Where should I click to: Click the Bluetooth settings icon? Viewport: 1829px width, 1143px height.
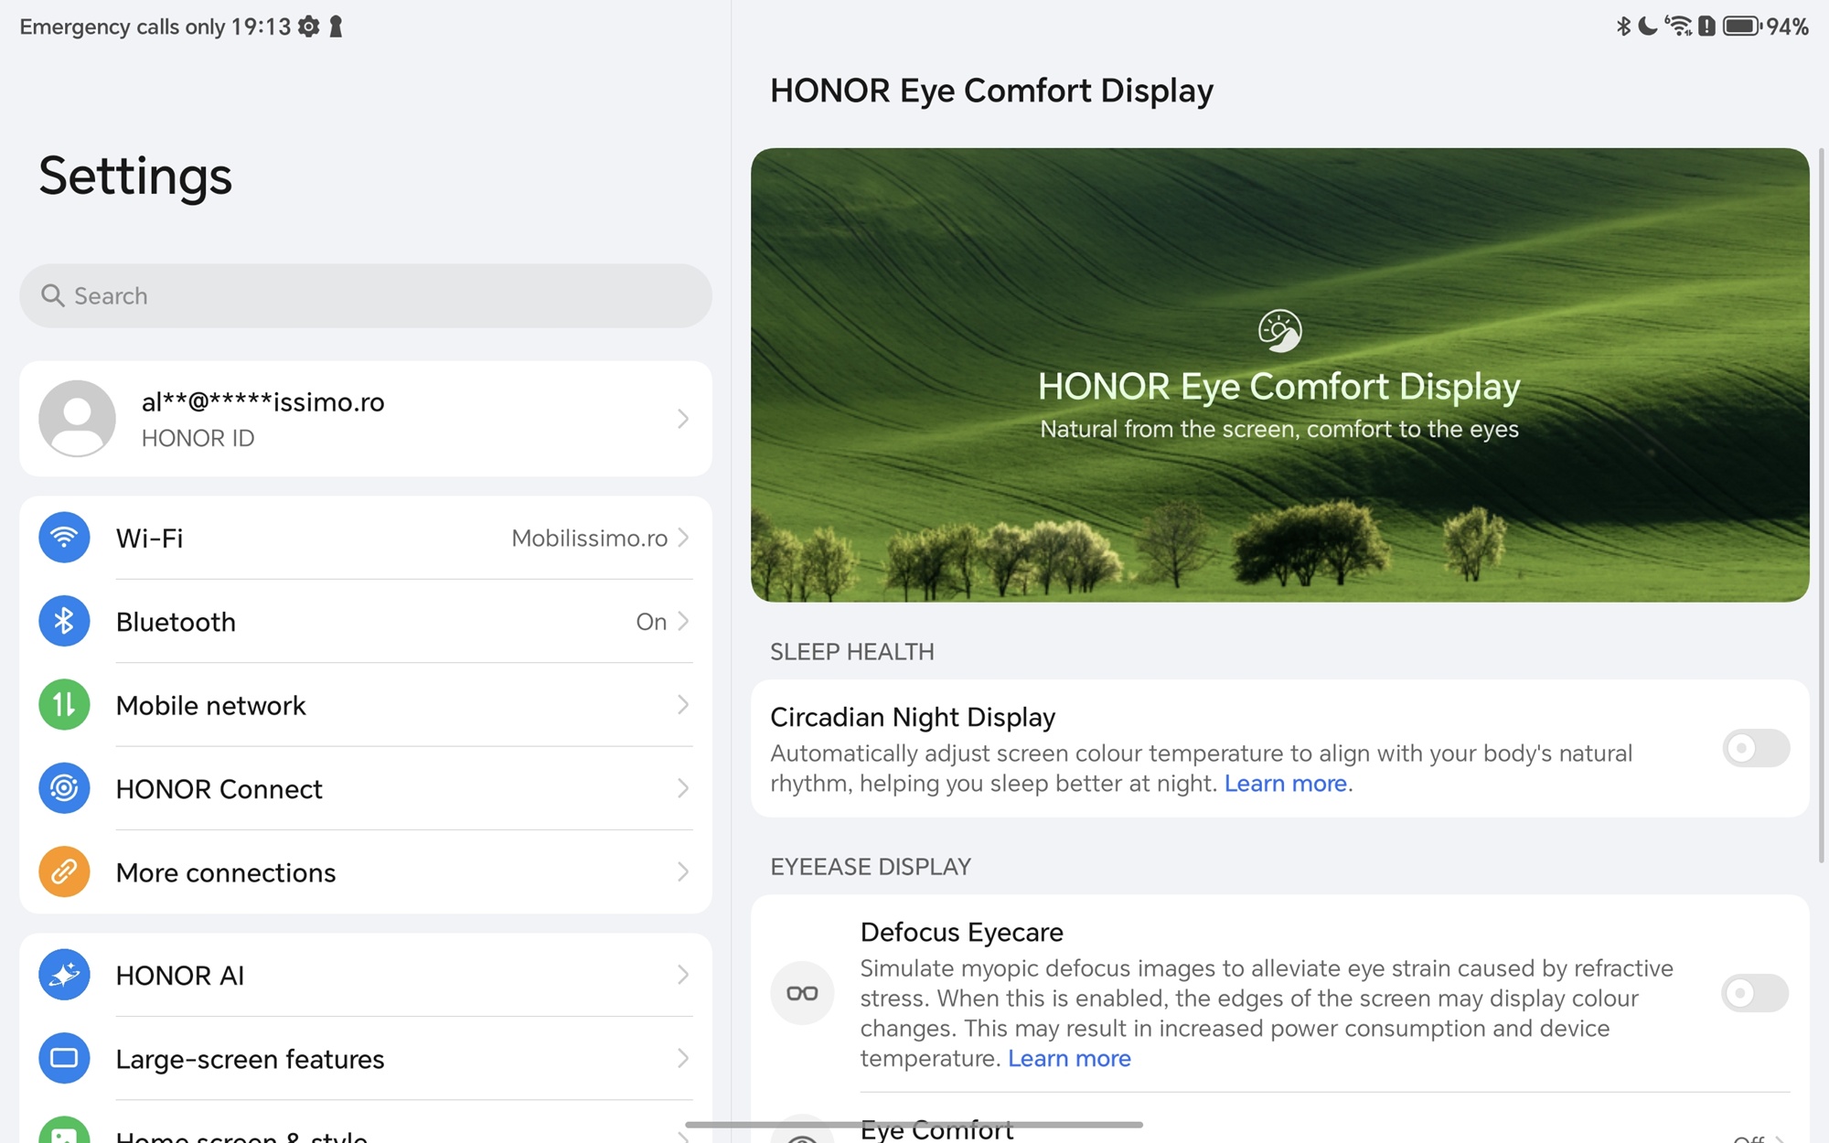pos(64,622)
